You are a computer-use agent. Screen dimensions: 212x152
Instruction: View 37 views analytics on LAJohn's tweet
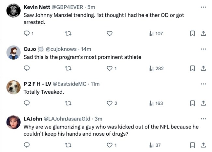[155, 145]
